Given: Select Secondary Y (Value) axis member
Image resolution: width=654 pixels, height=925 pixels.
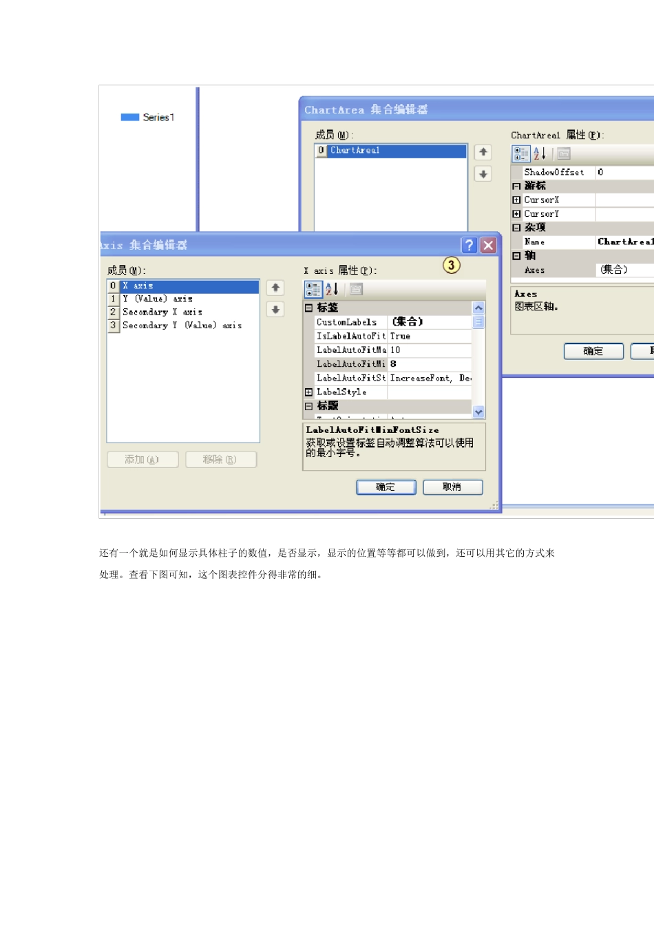Looking at the screenshot, I should [183, 325].
